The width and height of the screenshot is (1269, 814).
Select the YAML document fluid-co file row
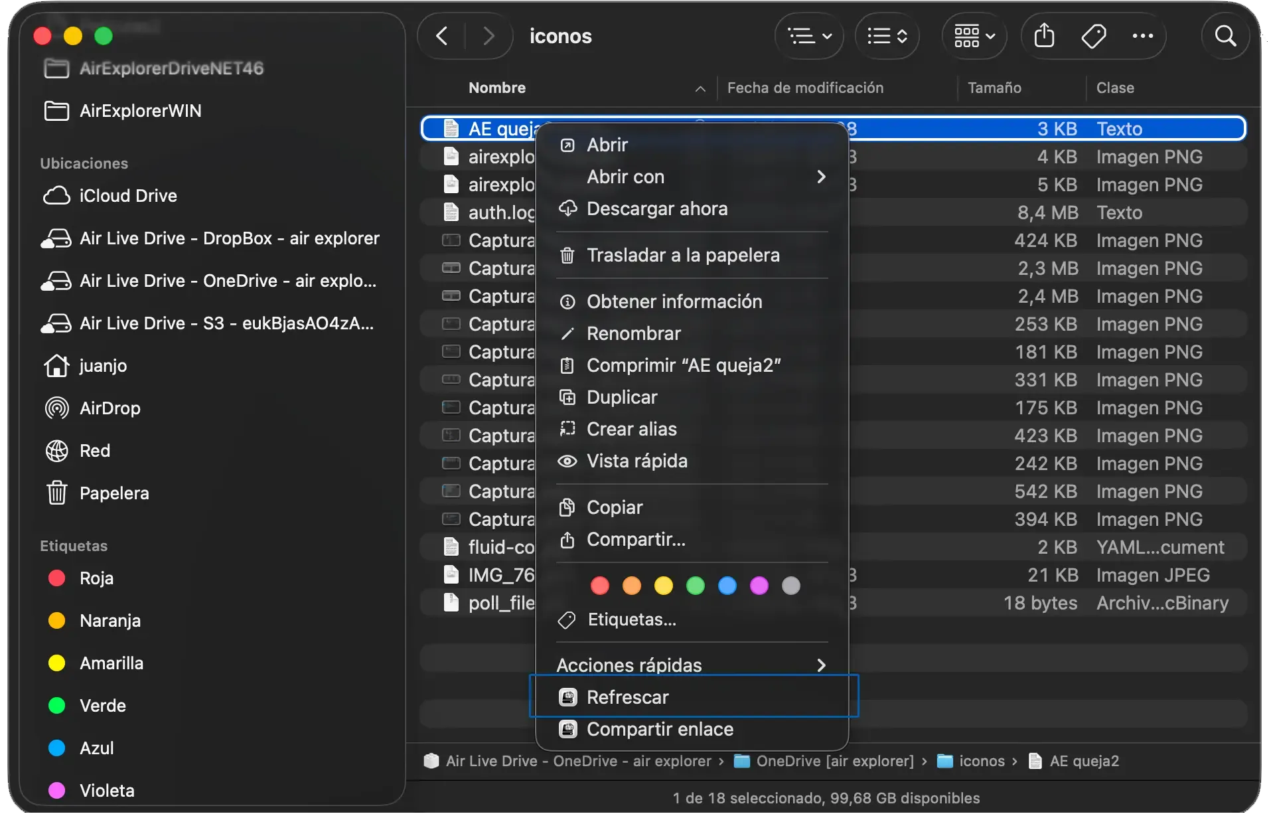834,547
